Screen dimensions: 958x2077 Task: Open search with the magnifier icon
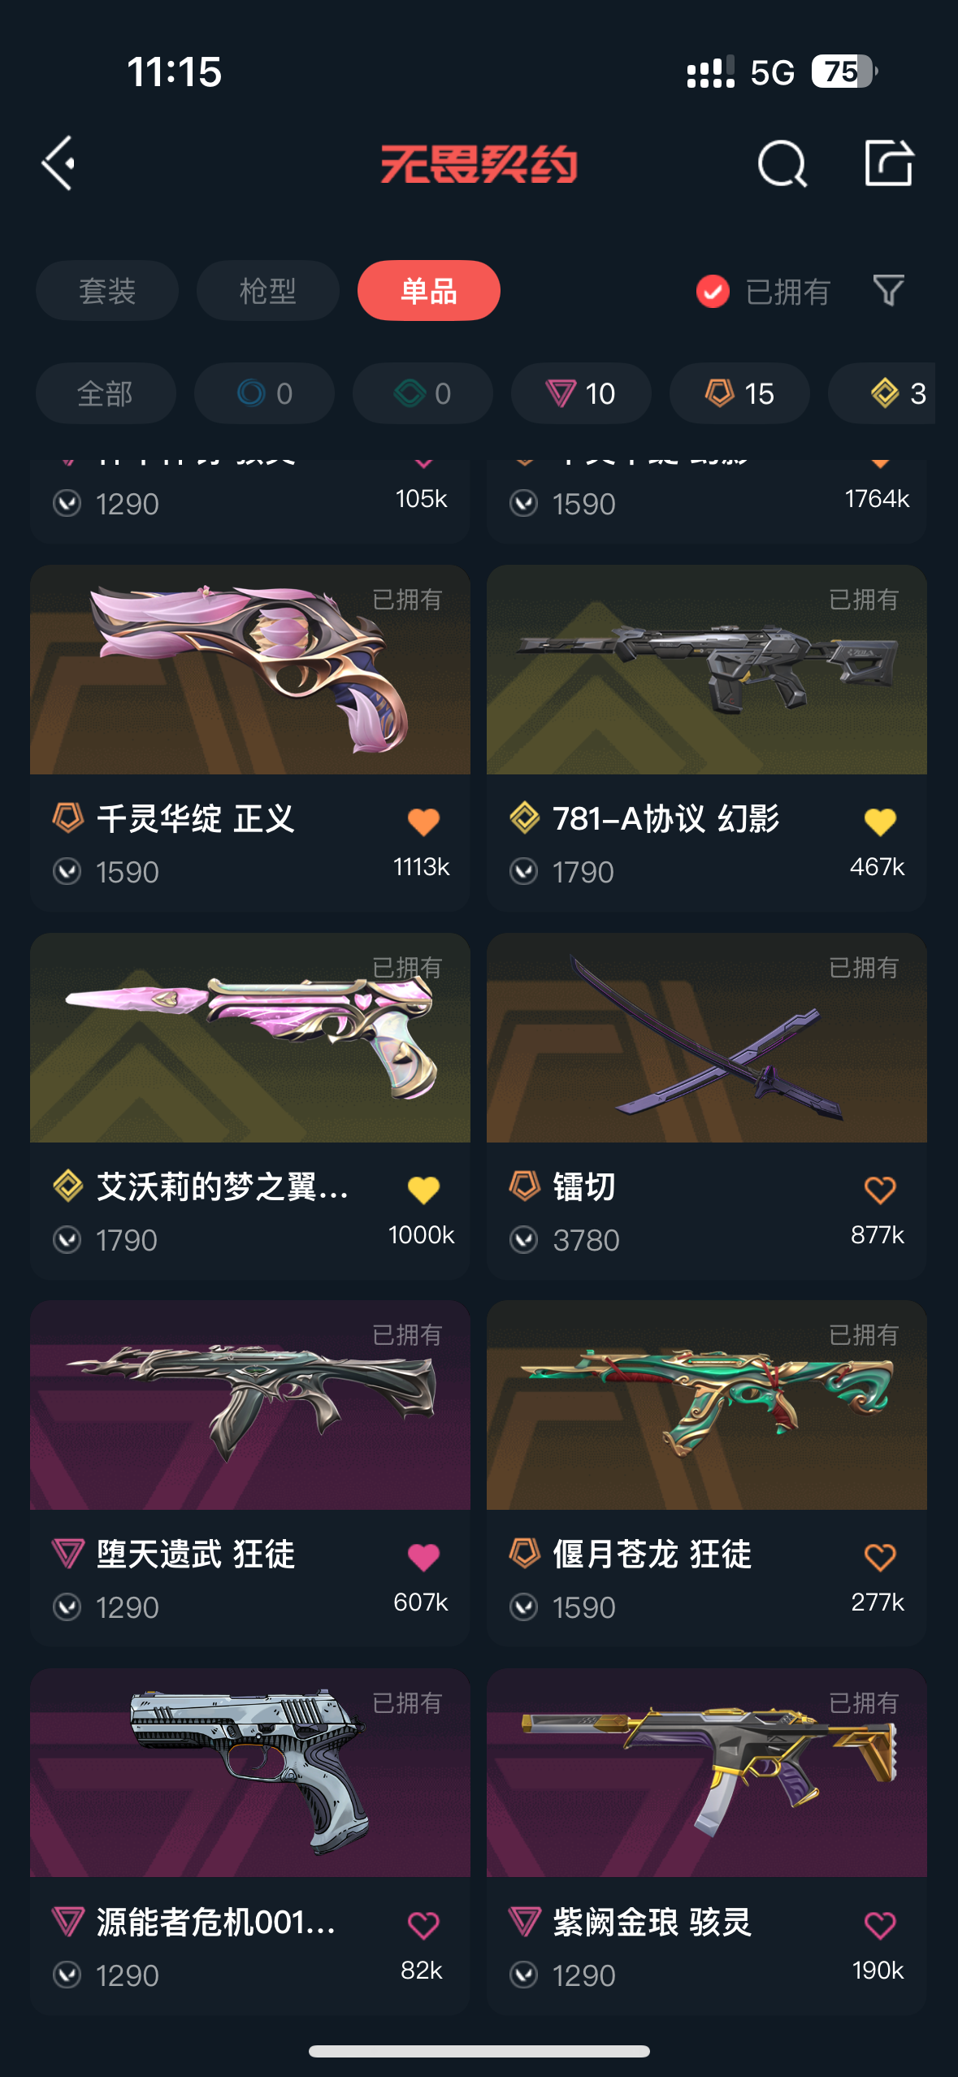[782, 163]
